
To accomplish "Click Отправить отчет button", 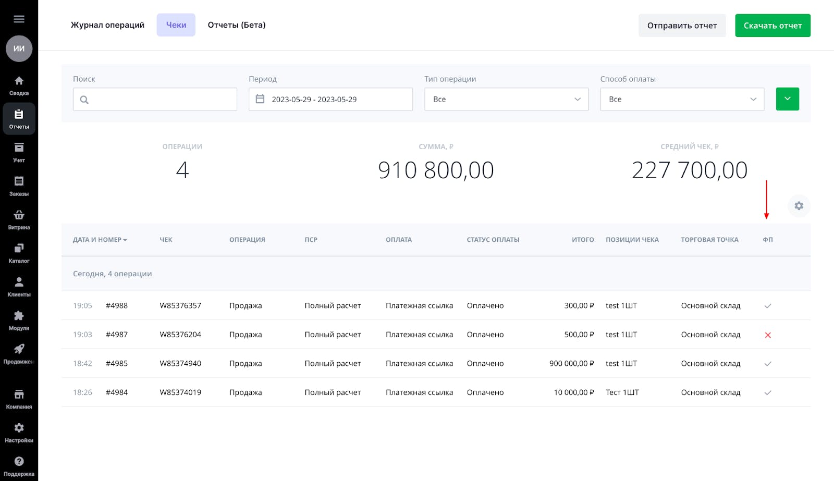I will [x=682, y=26].
